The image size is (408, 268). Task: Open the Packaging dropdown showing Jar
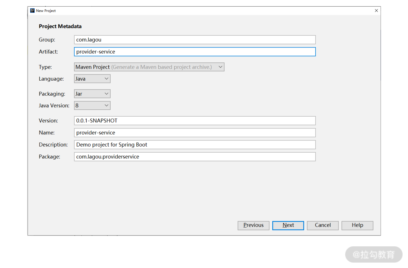click(x=92, y=94)
